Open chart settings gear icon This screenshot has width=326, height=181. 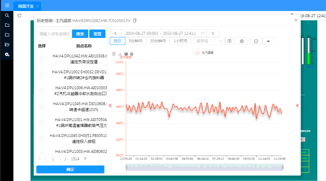[x=242, y=41]
